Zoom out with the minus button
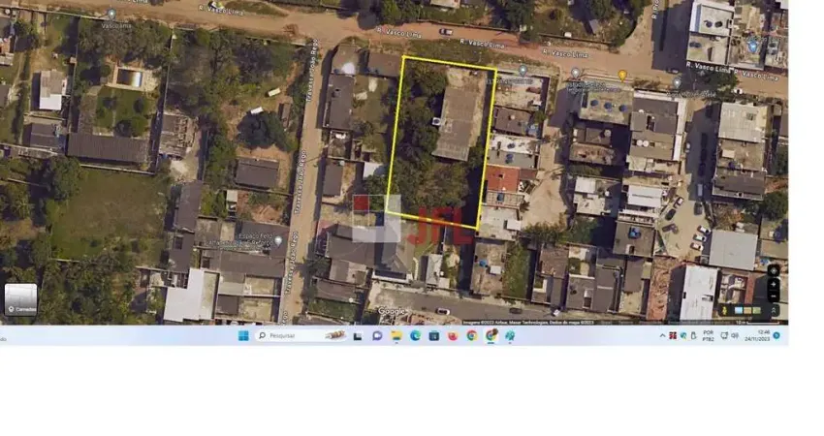Viewport: 824px width, 436px height. tap(774, 296)
